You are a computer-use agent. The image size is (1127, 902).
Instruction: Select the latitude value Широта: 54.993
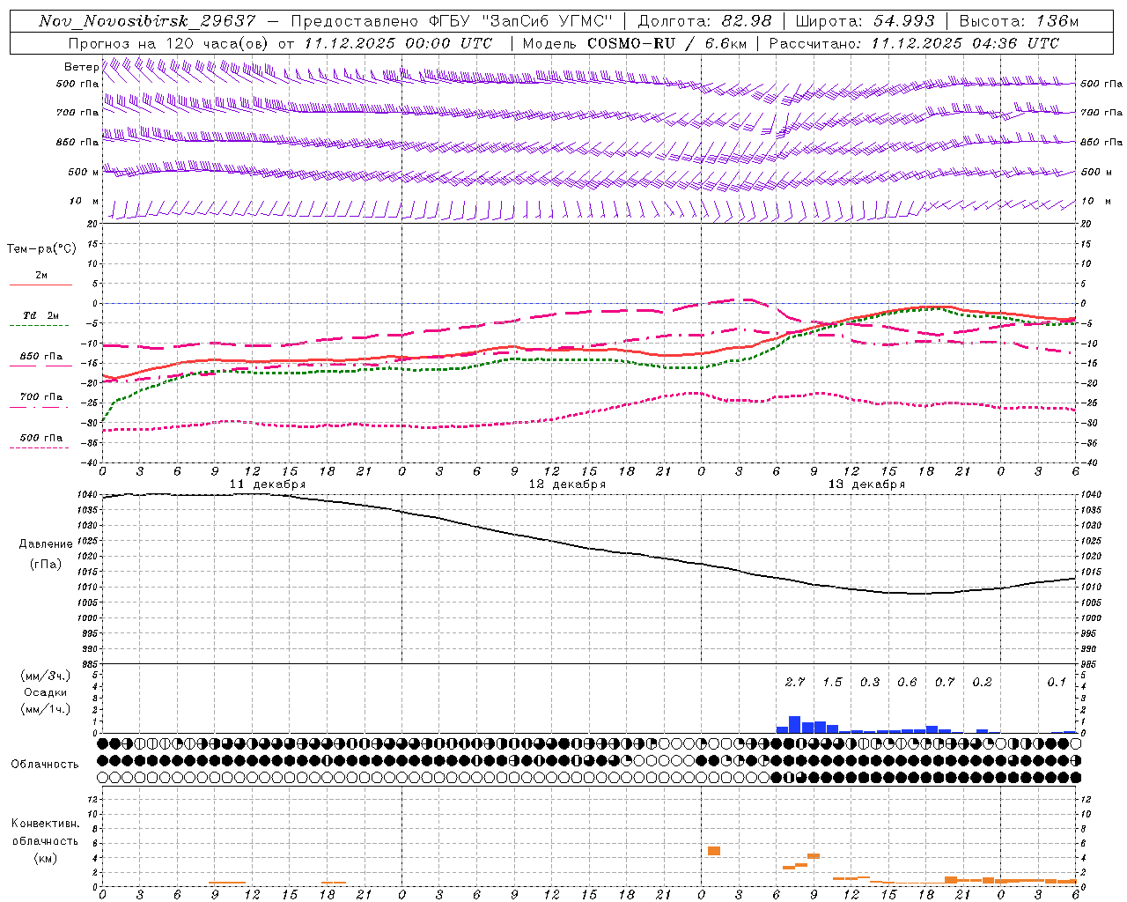pos(865,21)
